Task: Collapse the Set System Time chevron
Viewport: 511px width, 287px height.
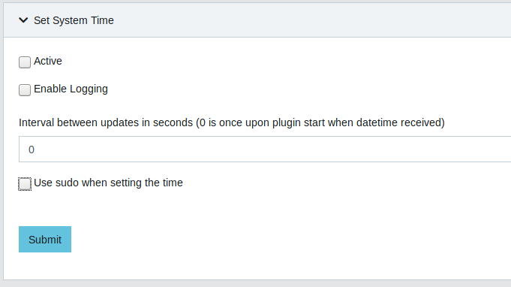Action: 23,20
